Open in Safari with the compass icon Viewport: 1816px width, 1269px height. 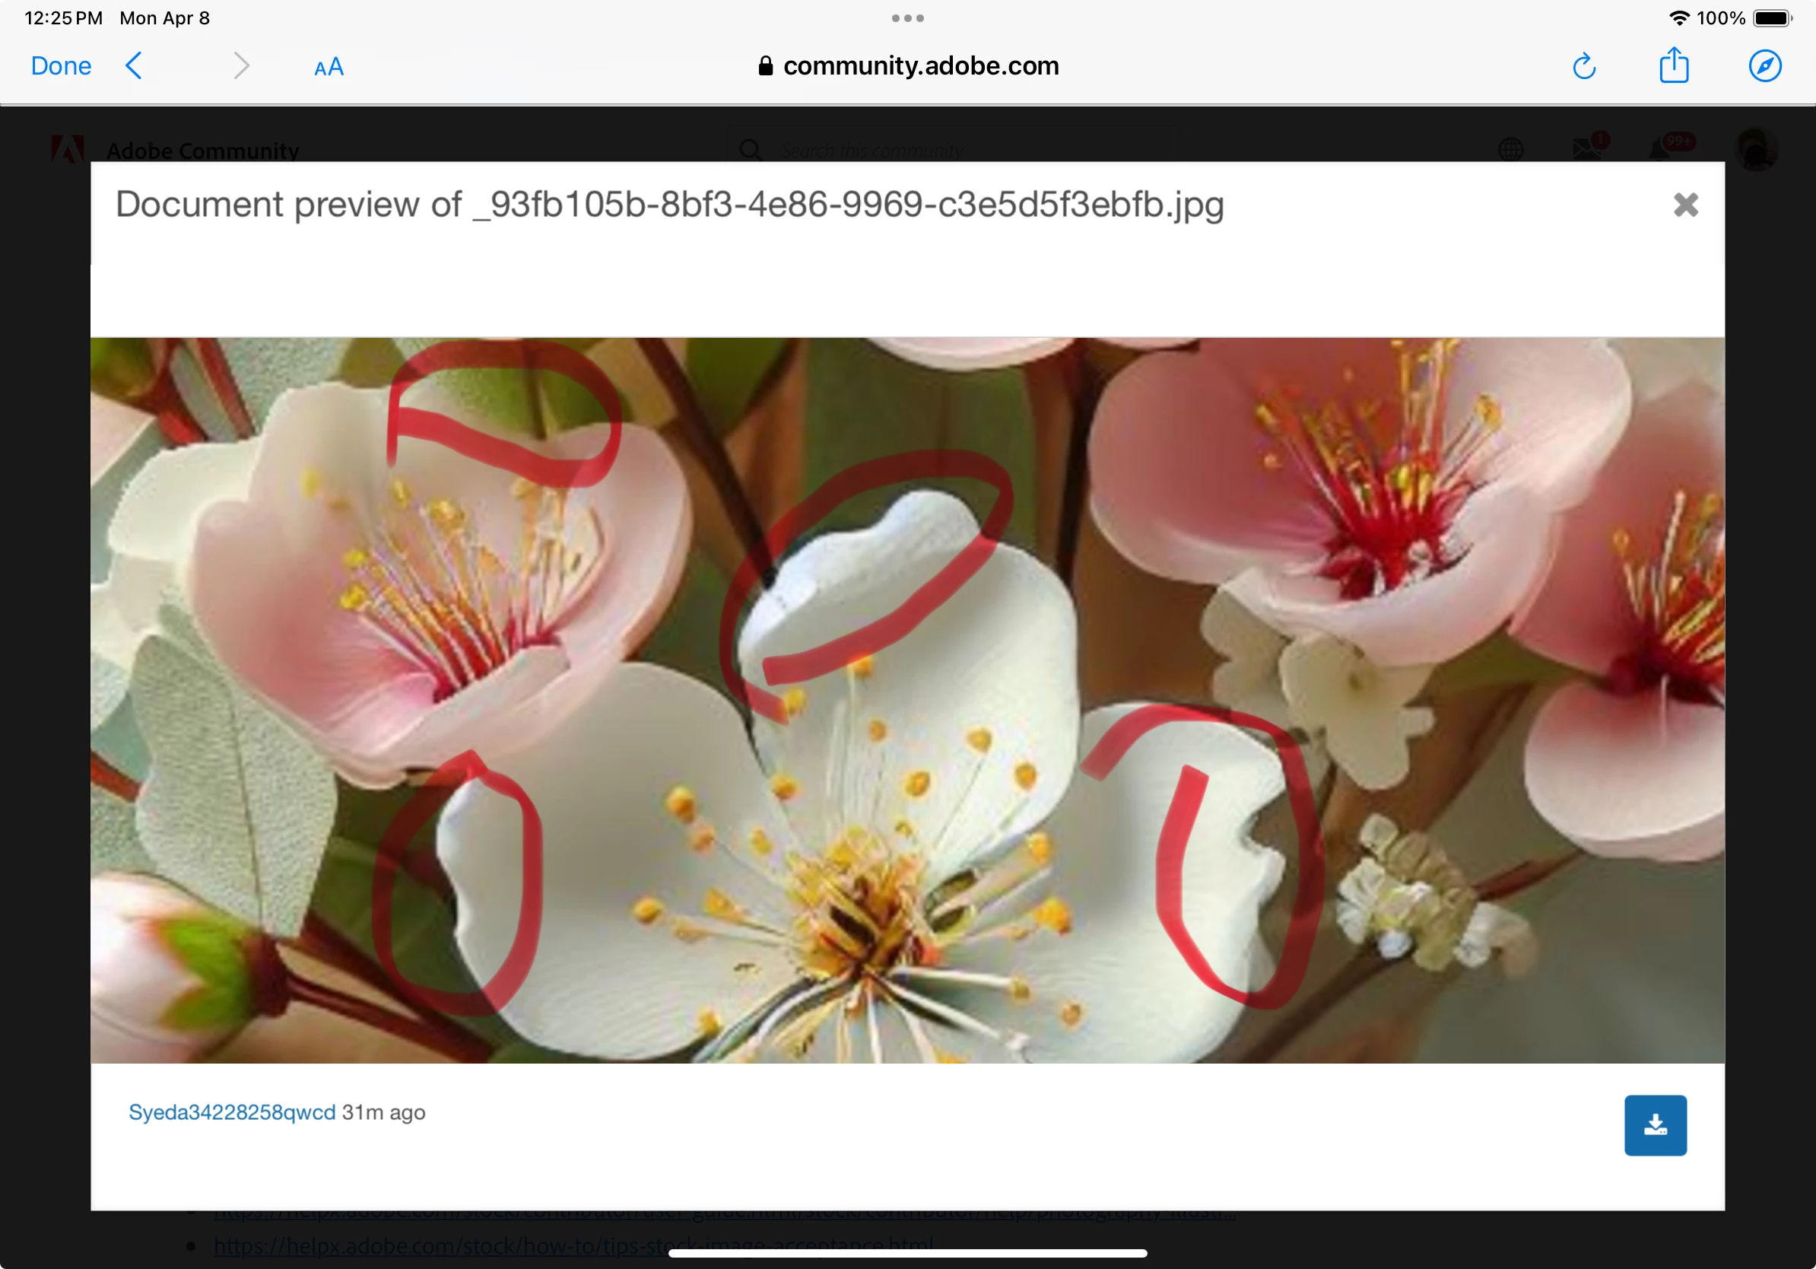[1764, 65]
